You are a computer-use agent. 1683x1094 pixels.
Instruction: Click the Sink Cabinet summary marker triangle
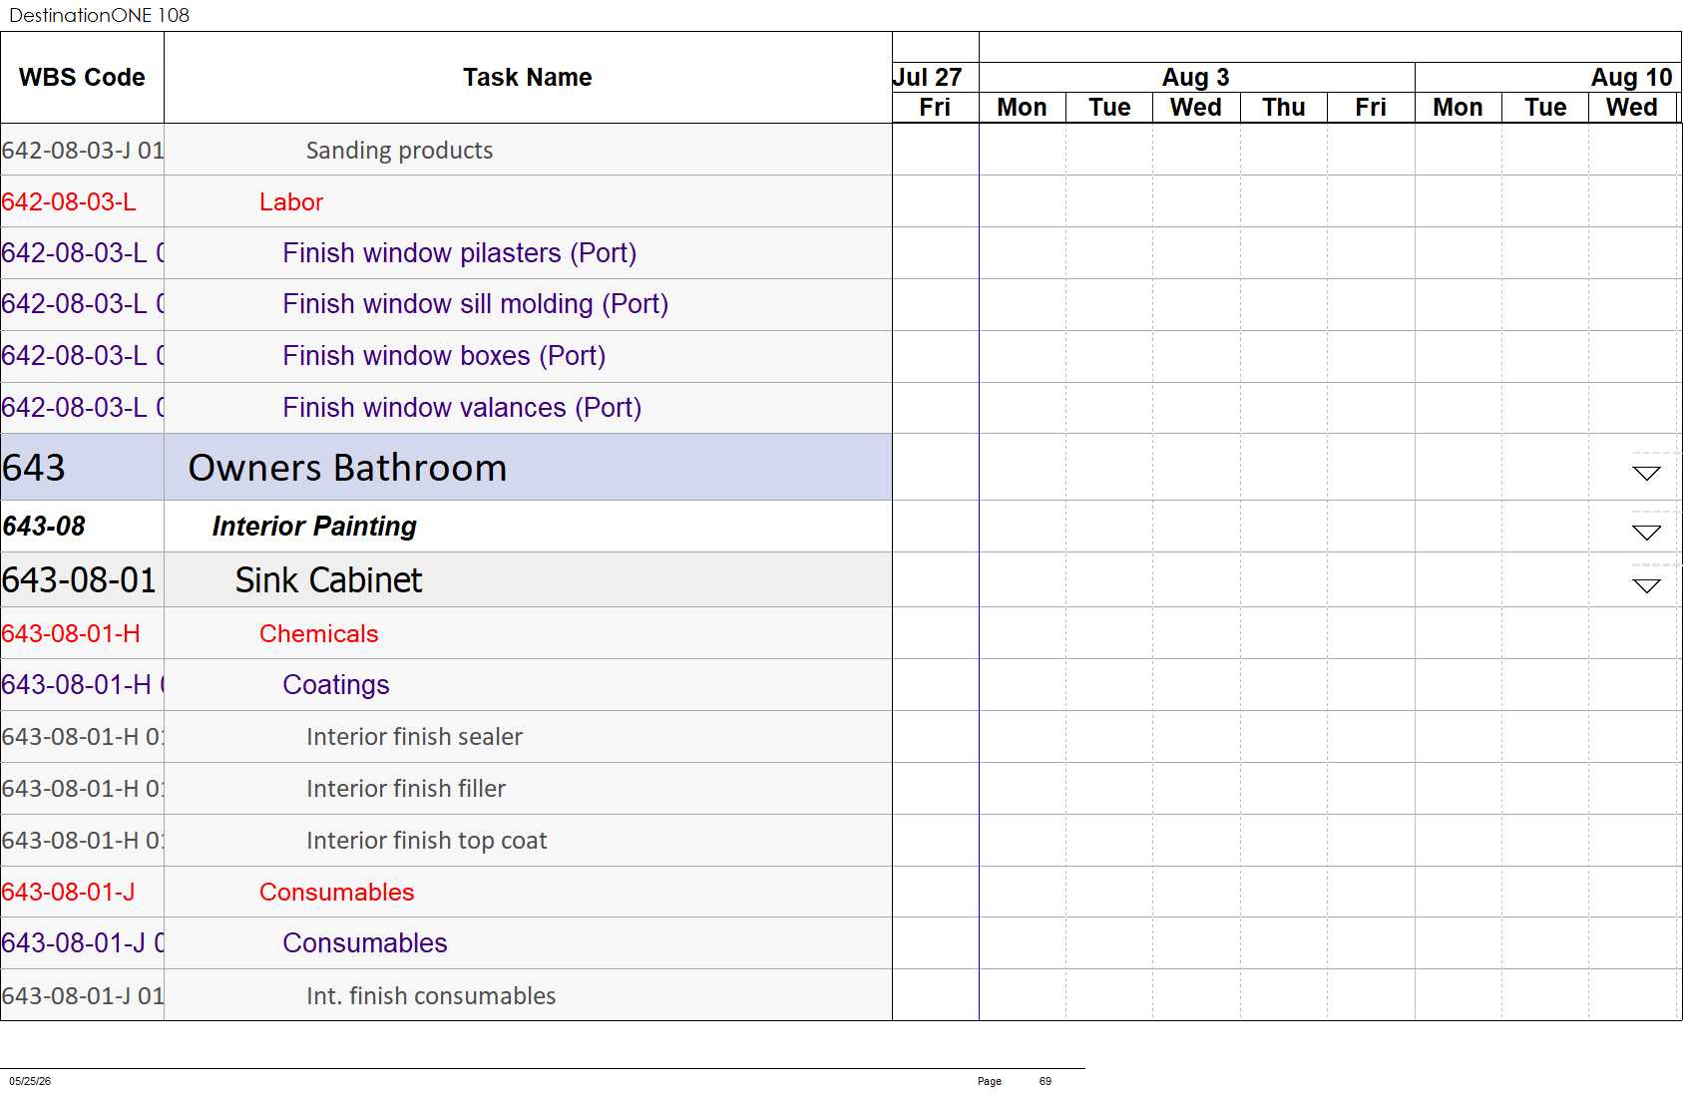tap(1646, 586)
